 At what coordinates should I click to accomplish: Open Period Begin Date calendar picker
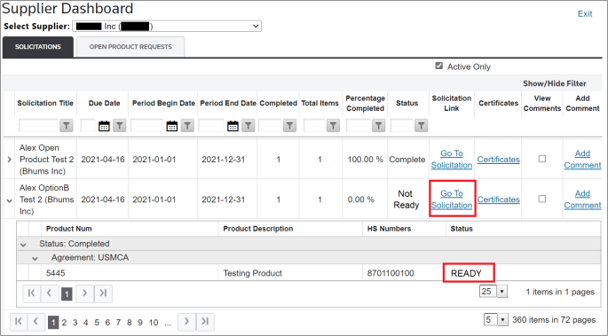click(172, 125)
